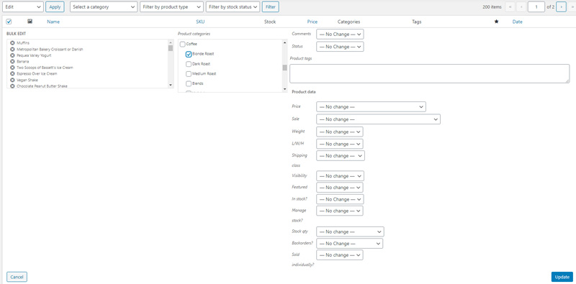Click into the Product tags text field
Screen dimensions: 576x284
[429, 73]
